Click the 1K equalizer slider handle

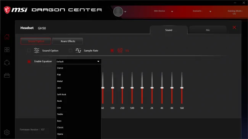(142, 88)
